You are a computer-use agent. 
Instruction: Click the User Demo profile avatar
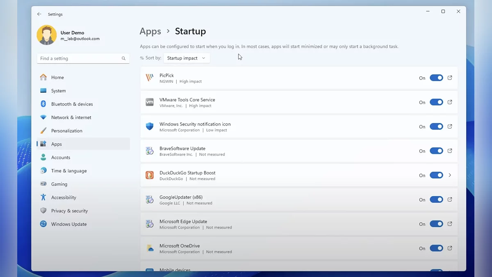click(x=46, y=36)
